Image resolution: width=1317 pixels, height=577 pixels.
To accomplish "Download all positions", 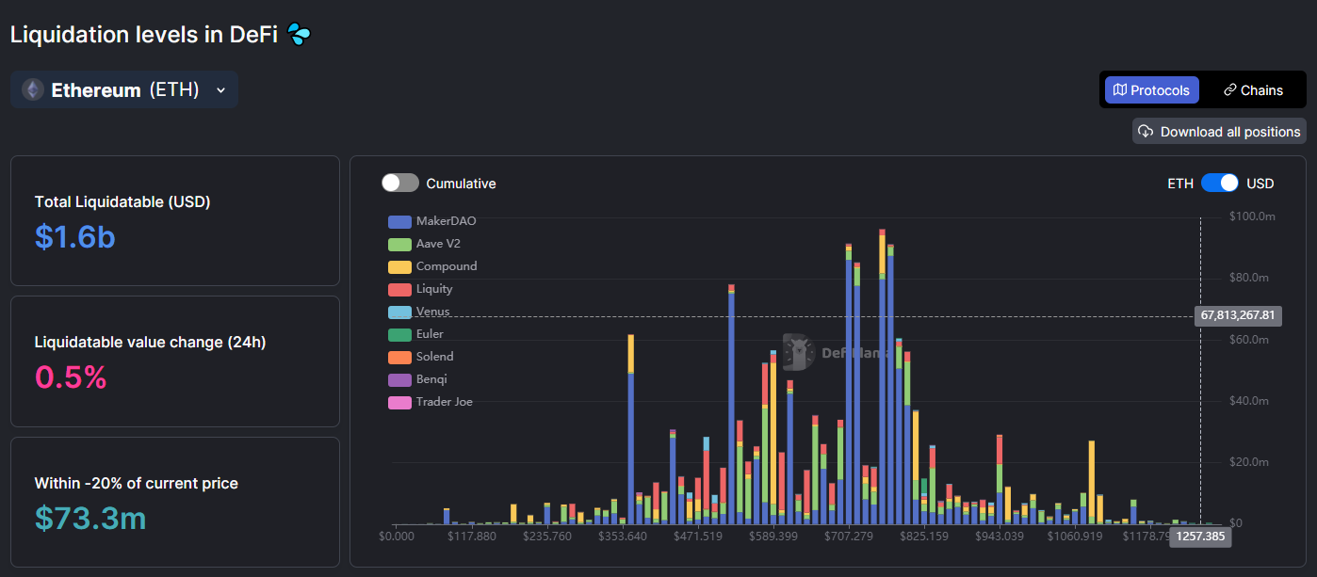I will click(1219, 131).
